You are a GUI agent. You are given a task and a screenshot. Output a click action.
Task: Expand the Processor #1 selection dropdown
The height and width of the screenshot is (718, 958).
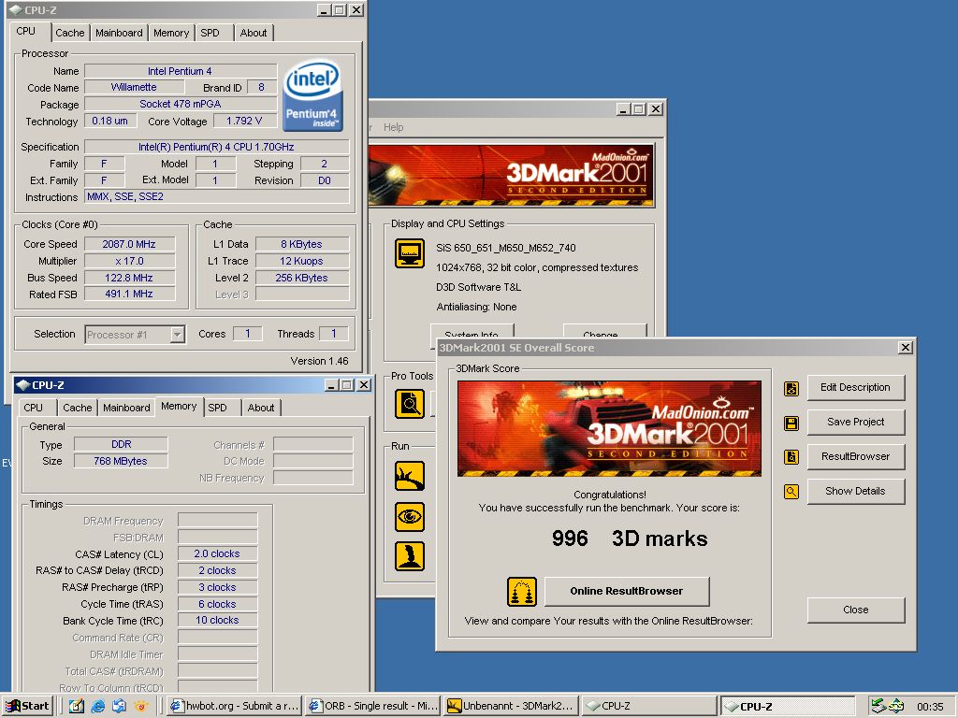click(177, 335)
